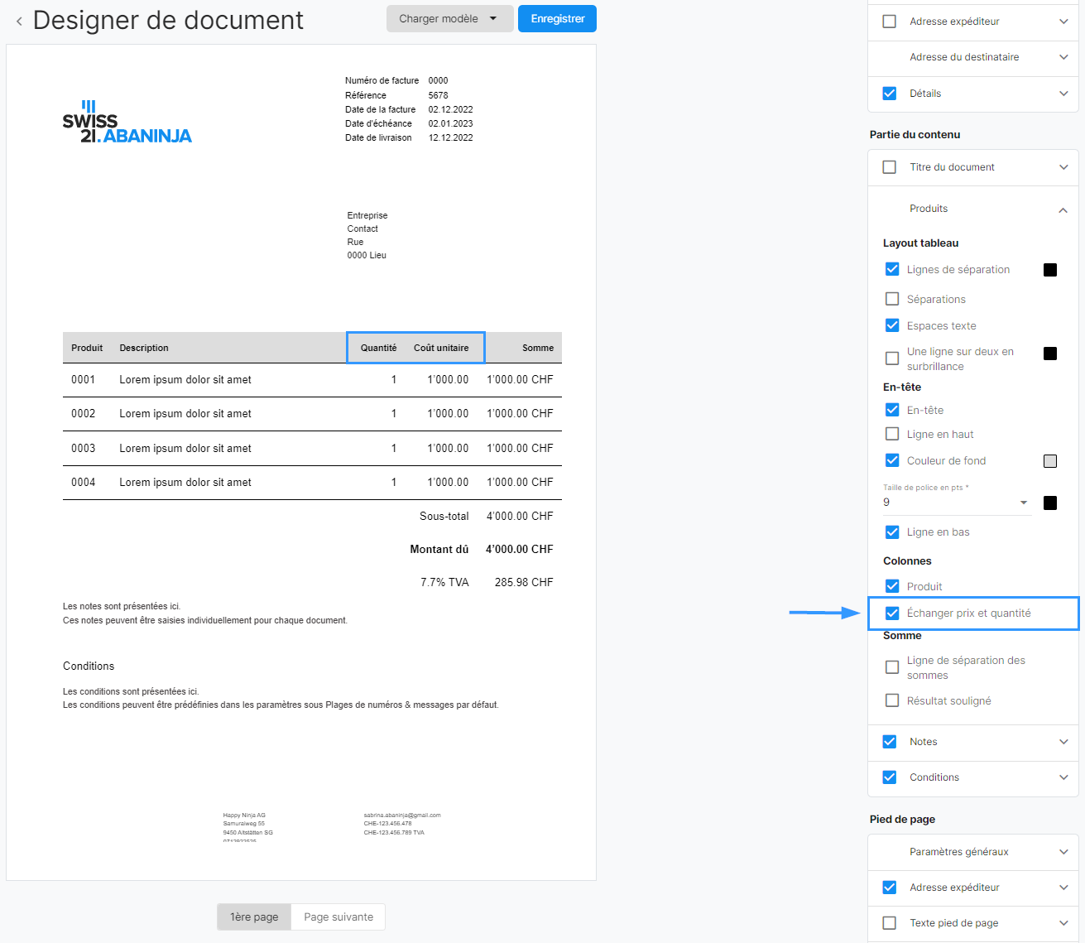Expand the Notes section
Screen dimensions: 1085x943
coord(1063,742)
